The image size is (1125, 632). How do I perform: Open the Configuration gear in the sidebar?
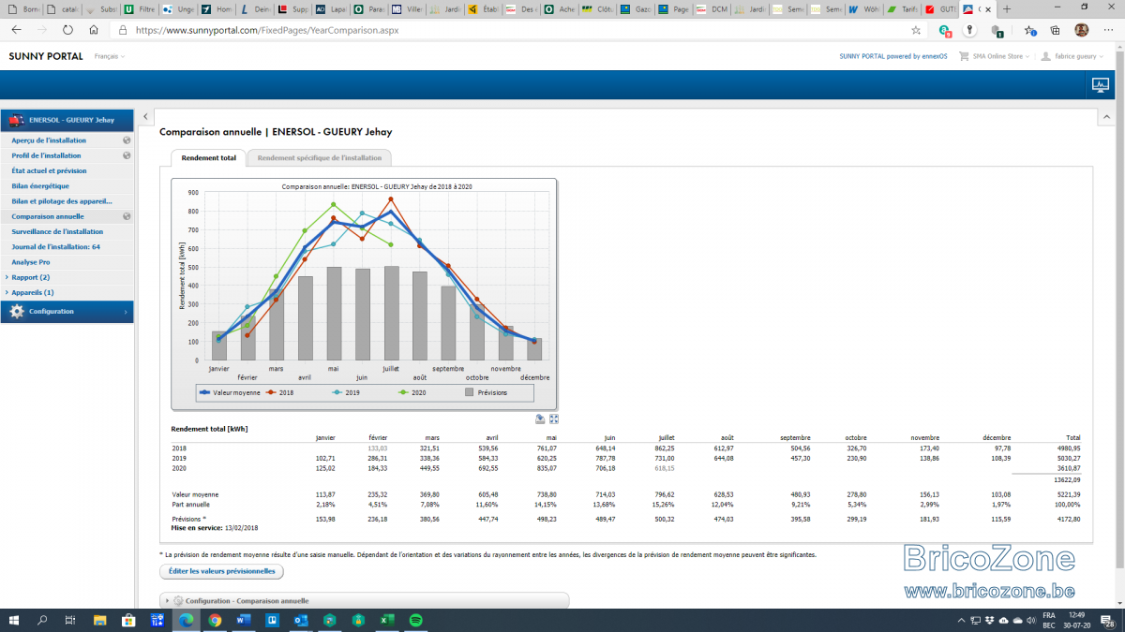coord(17,311)
